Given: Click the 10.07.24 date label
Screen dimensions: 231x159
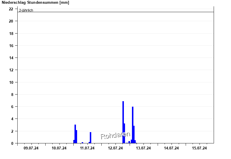Looking at the screenshot, I should pos(59,148).
